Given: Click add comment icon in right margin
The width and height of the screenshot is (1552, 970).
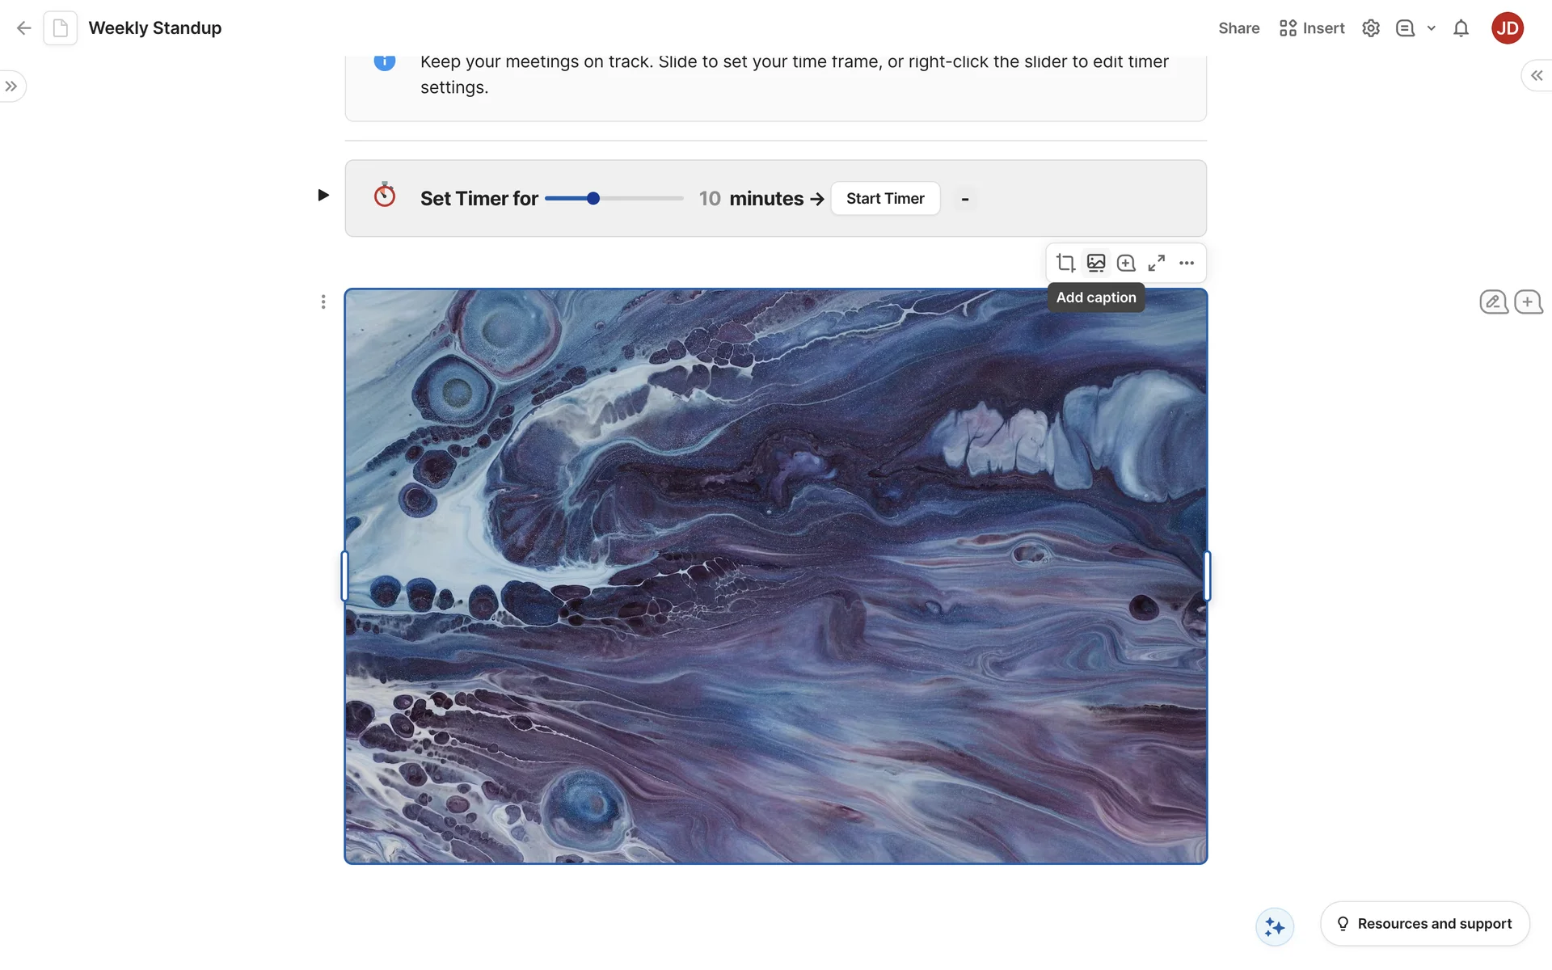Looking at the screenshot, I should click(1528, 302).
